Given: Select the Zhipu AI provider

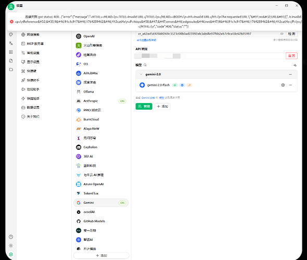Looking at the screenshot, I should tap(101, 240).
